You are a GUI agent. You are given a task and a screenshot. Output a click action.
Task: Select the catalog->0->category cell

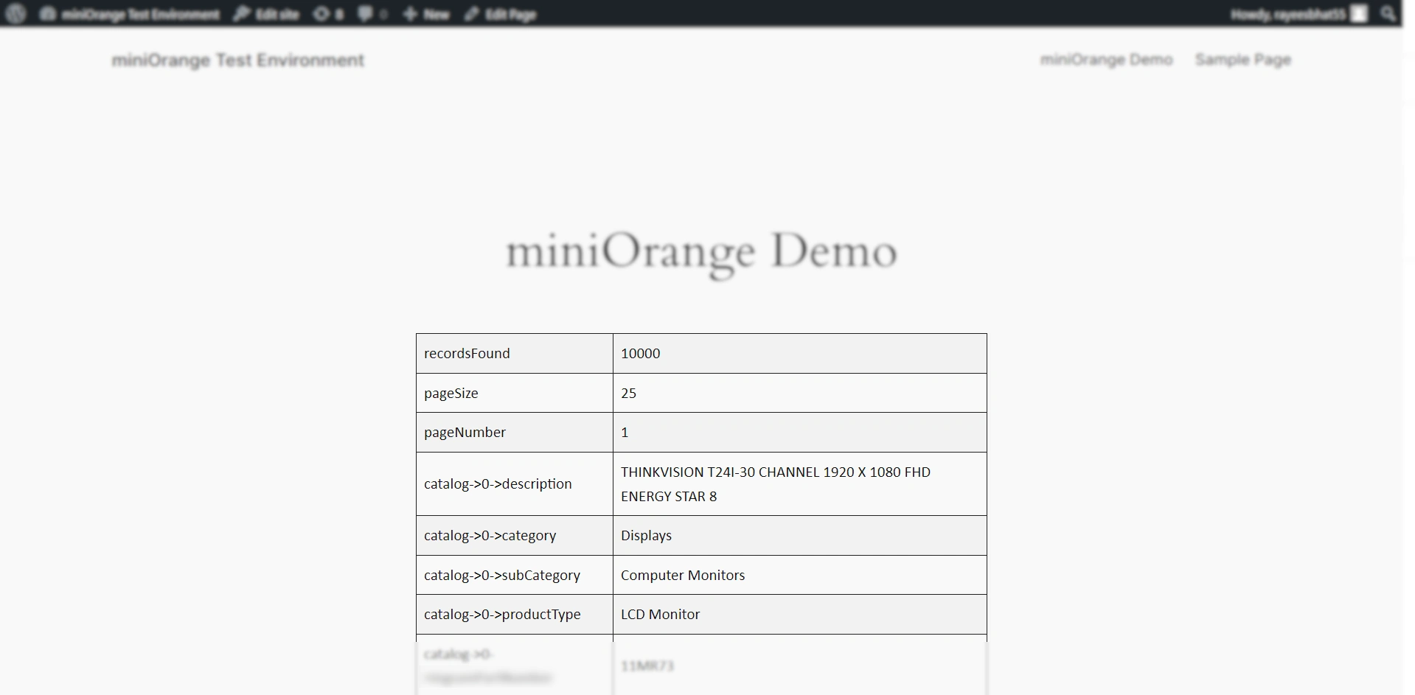[515, 536]
